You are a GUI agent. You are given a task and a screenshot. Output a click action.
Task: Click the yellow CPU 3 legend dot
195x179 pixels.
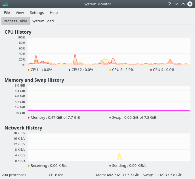(110, 70)
